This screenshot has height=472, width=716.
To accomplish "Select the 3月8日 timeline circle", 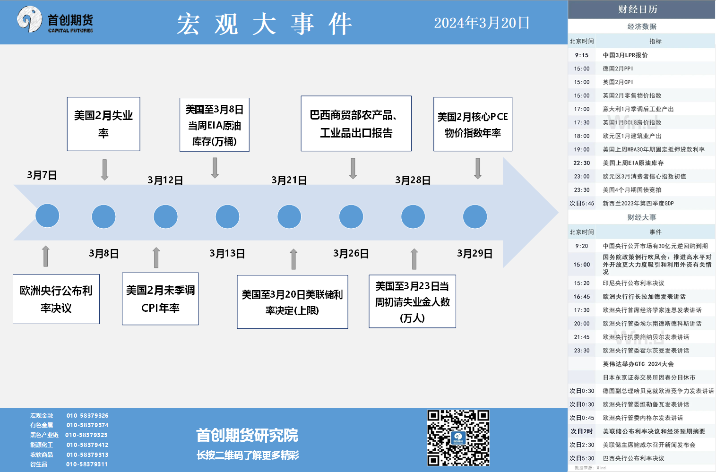I will coord(104,217).
